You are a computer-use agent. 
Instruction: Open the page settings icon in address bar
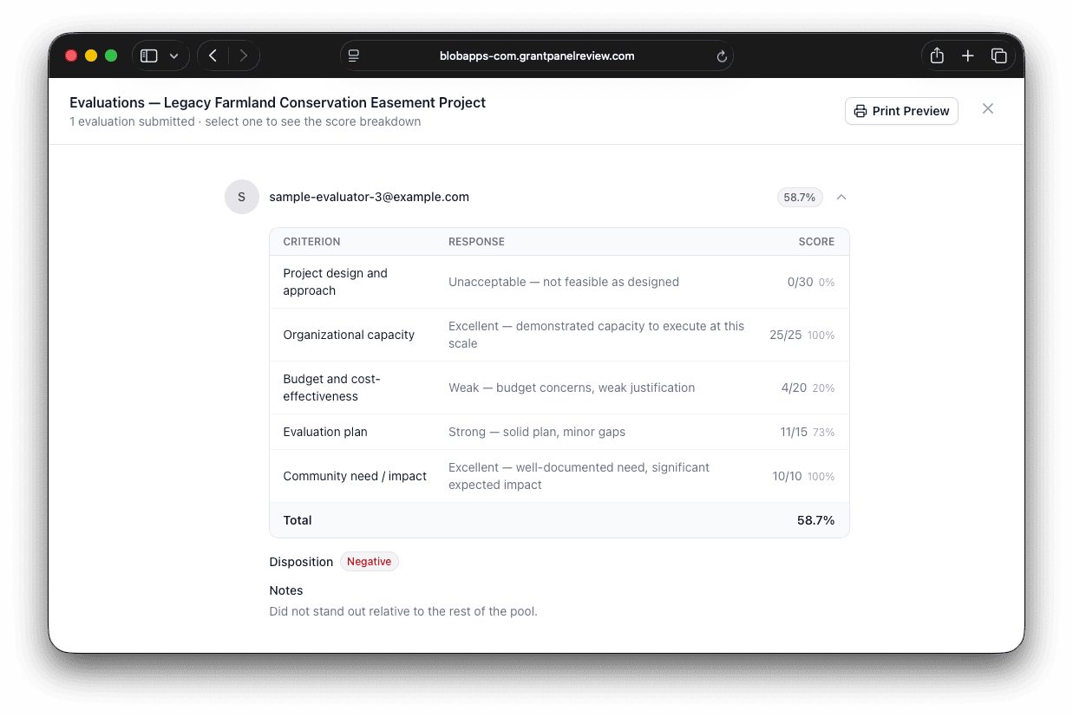[x=354, y=55]
